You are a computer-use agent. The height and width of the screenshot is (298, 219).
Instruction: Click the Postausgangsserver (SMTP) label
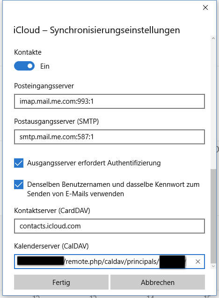(x=56, y=121)
